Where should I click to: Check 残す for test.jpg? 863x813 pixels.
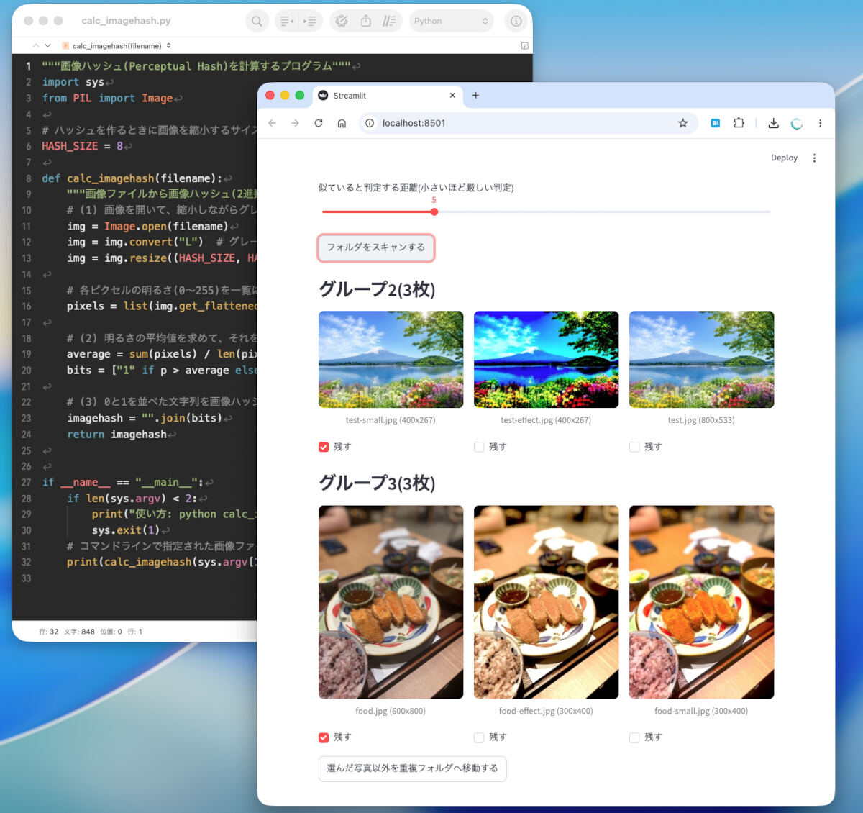(x=634, y=447)
